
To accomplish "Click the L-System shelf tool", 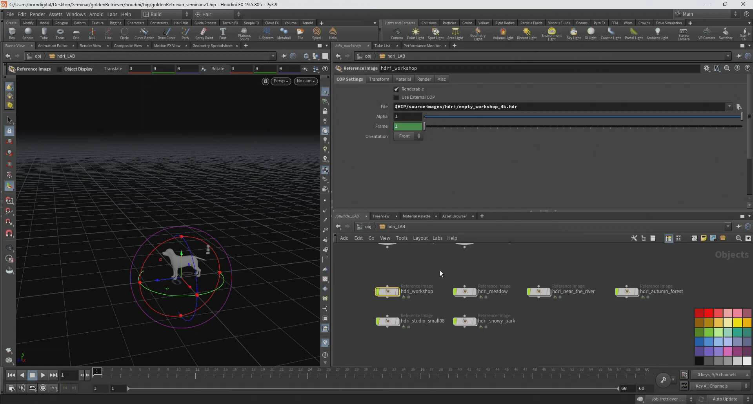I will pos(266,33).
